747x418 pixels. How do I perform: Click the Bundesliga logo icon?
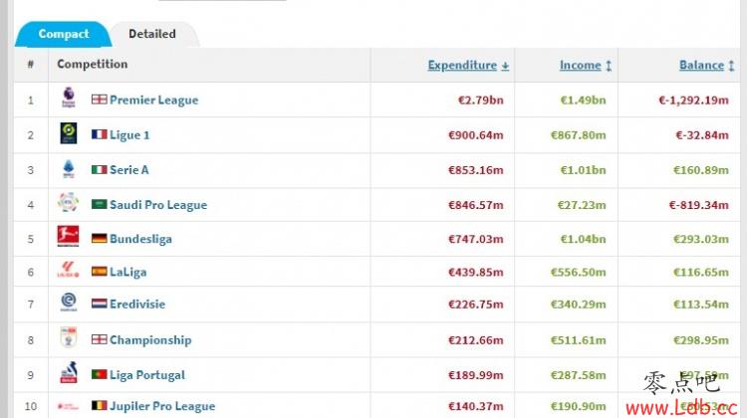pos(68,237)
